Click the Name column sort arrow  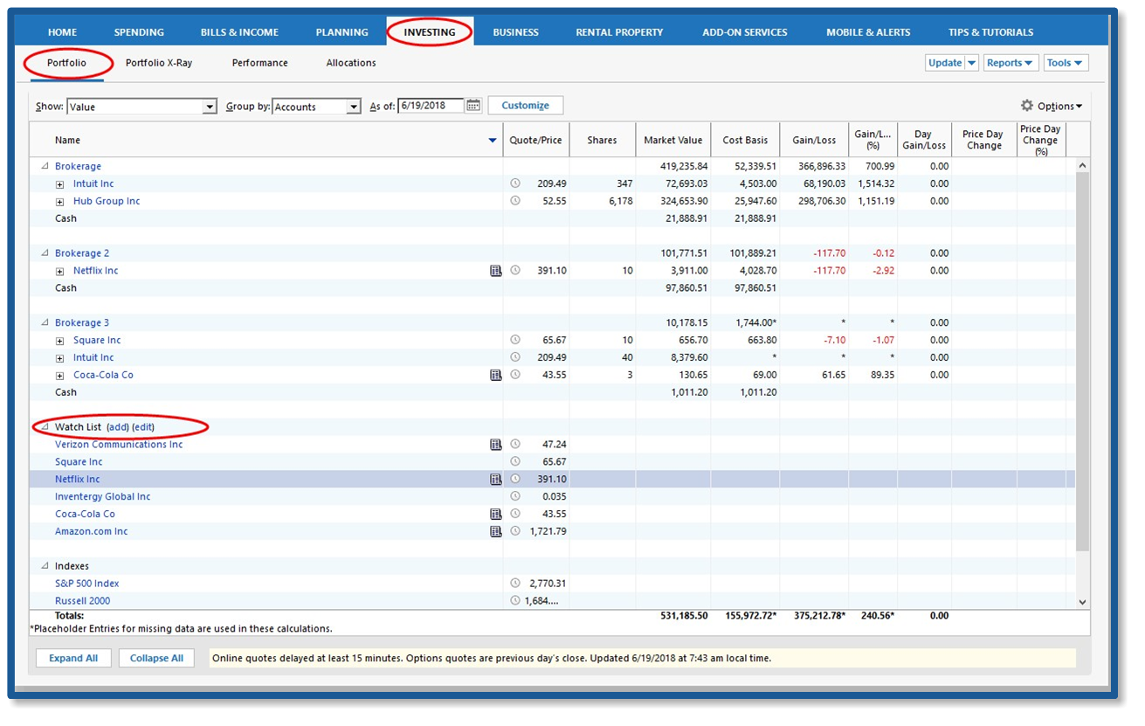pyautogui.click(x=493, y=141)
